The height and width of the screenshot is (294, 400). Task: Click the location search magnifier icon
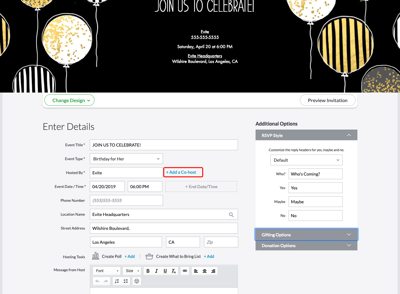(x=231, y=215)
